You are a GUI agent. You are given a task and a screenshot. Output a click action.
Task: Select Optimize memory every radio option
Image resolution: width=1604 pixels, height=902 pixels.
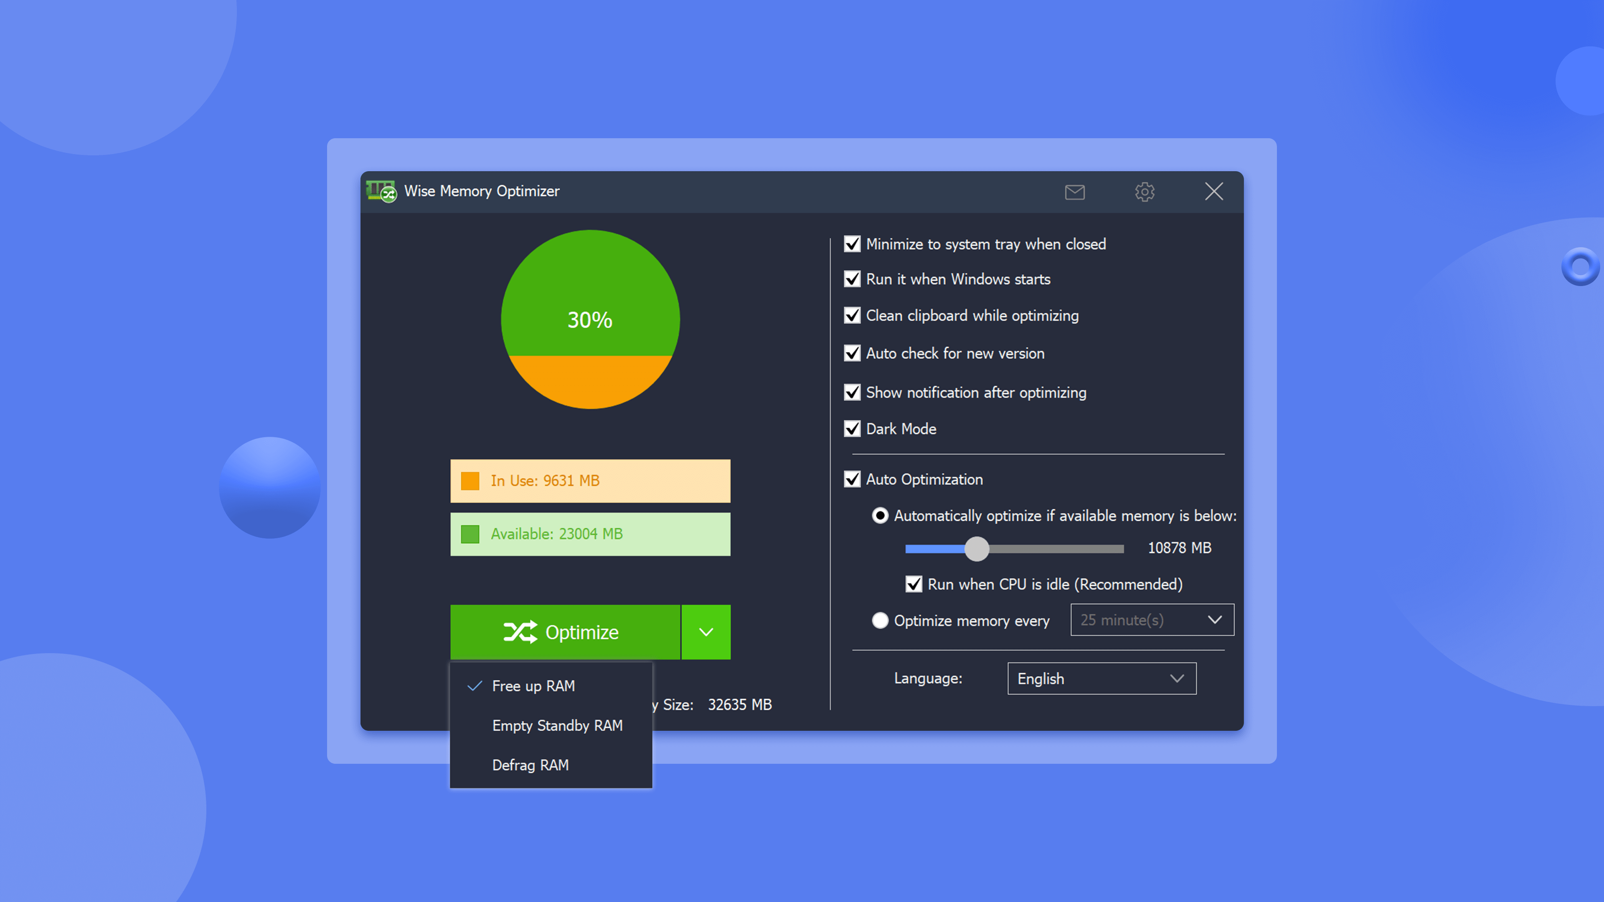pos(881,620)
